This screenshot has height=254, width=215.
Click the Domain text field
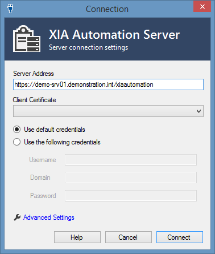(131, 178)
